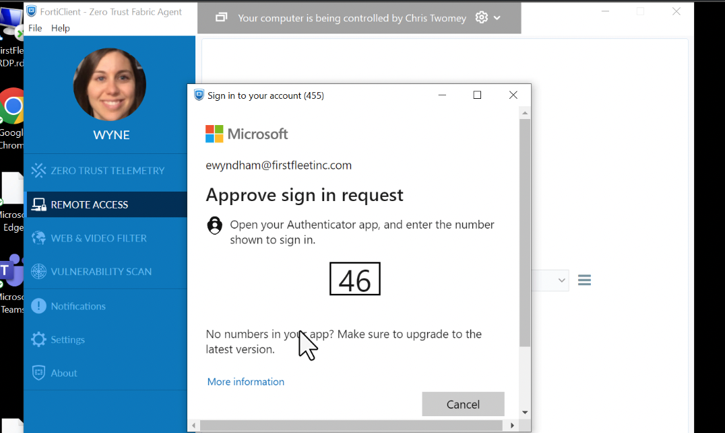The image size is (725, 433).
Task: Click the Web & Video Filter globe icon
Action: tap(38, 238)
